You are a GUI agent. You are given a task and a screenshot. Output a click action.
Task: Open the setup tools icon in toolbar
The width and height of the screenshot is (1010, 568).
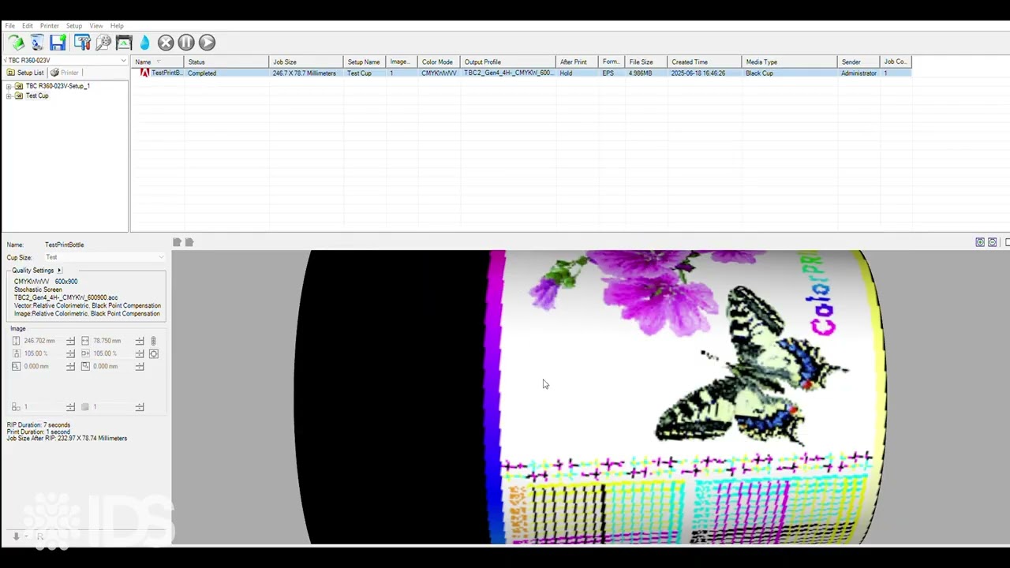click(82, 43)
